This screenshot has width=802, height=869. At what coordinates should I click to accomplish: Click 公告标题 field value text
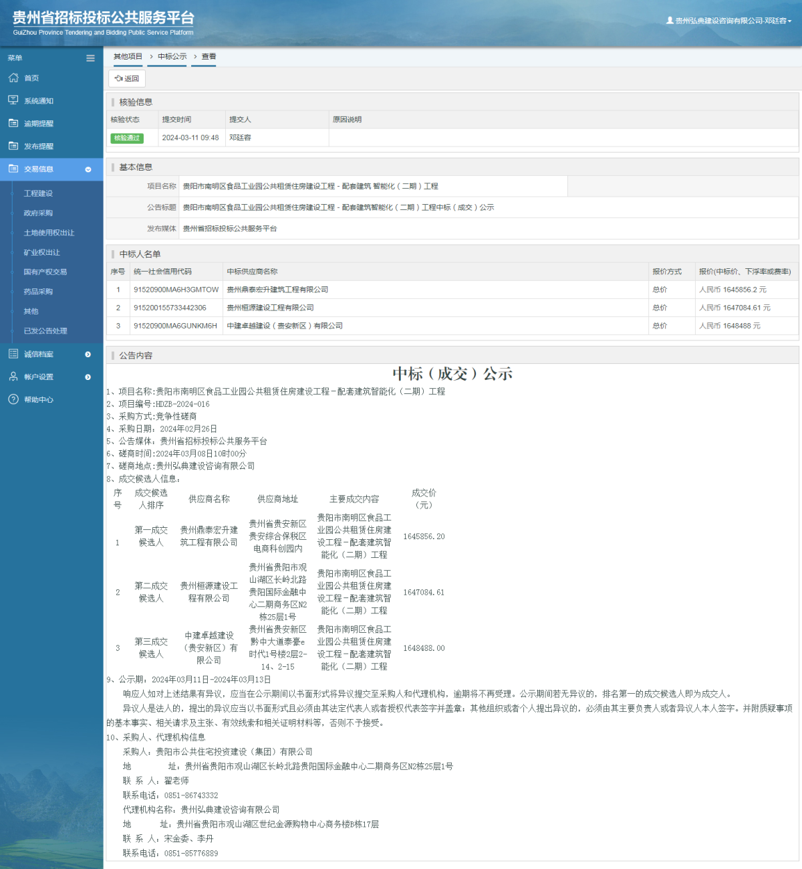(338, 207)
